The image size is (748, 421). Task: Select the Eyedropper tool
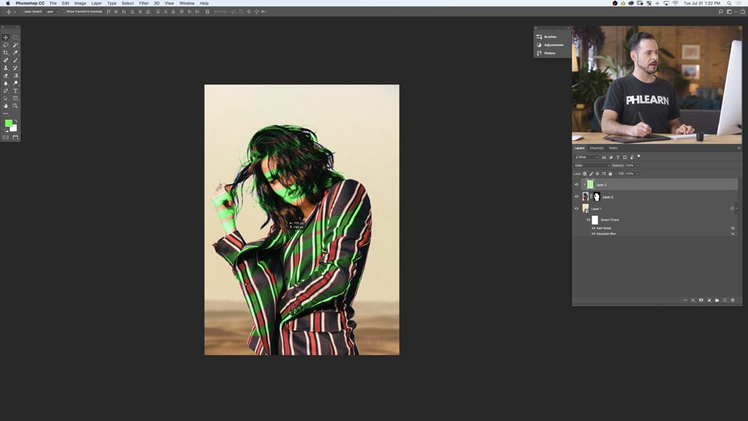[16, 52]
